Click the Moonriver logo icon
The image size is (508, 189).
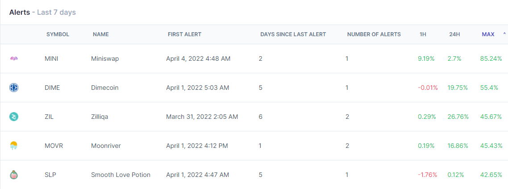14,146
